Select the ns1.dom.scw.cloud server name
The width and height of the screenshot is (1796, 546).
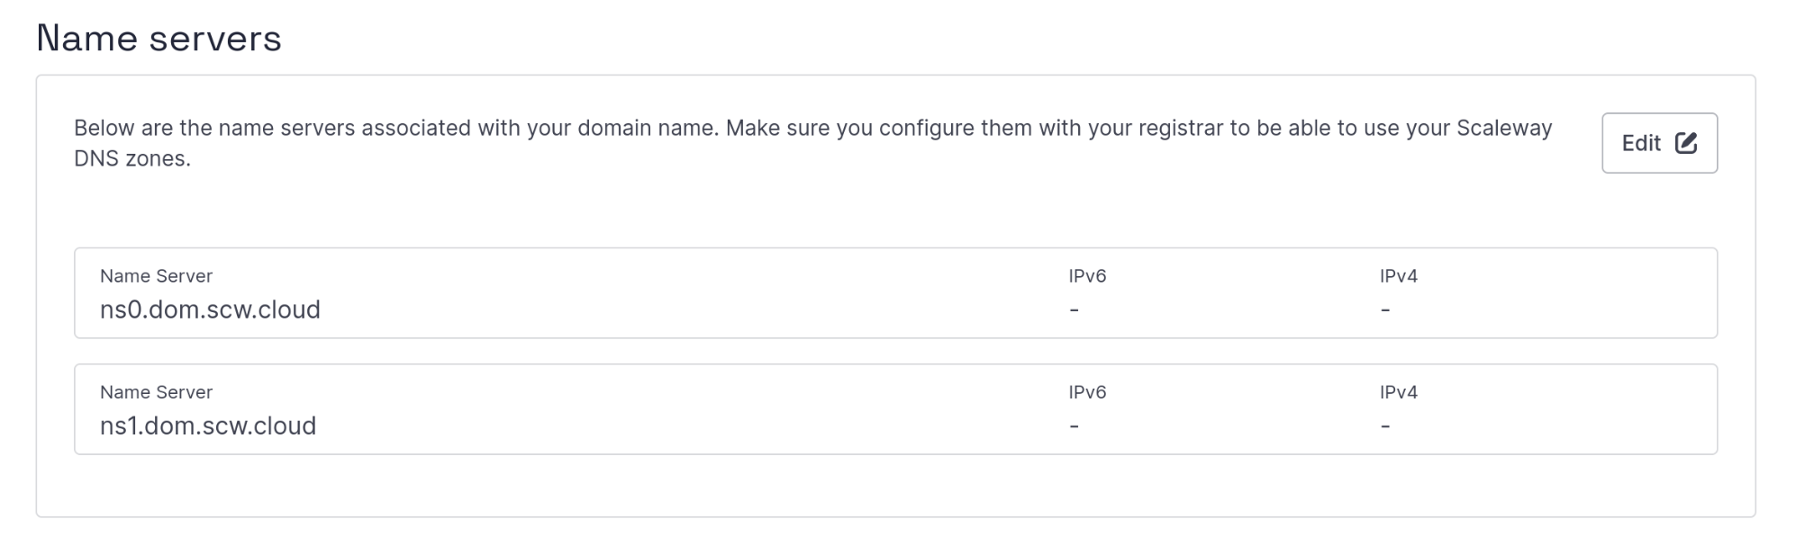tap(208, 425)
